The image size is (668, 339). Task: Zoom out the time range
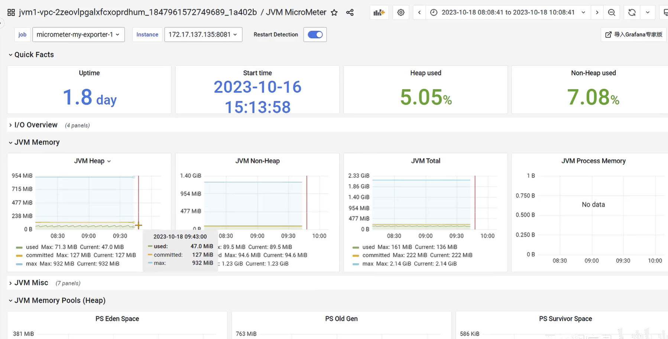click(x=612, y=12)
